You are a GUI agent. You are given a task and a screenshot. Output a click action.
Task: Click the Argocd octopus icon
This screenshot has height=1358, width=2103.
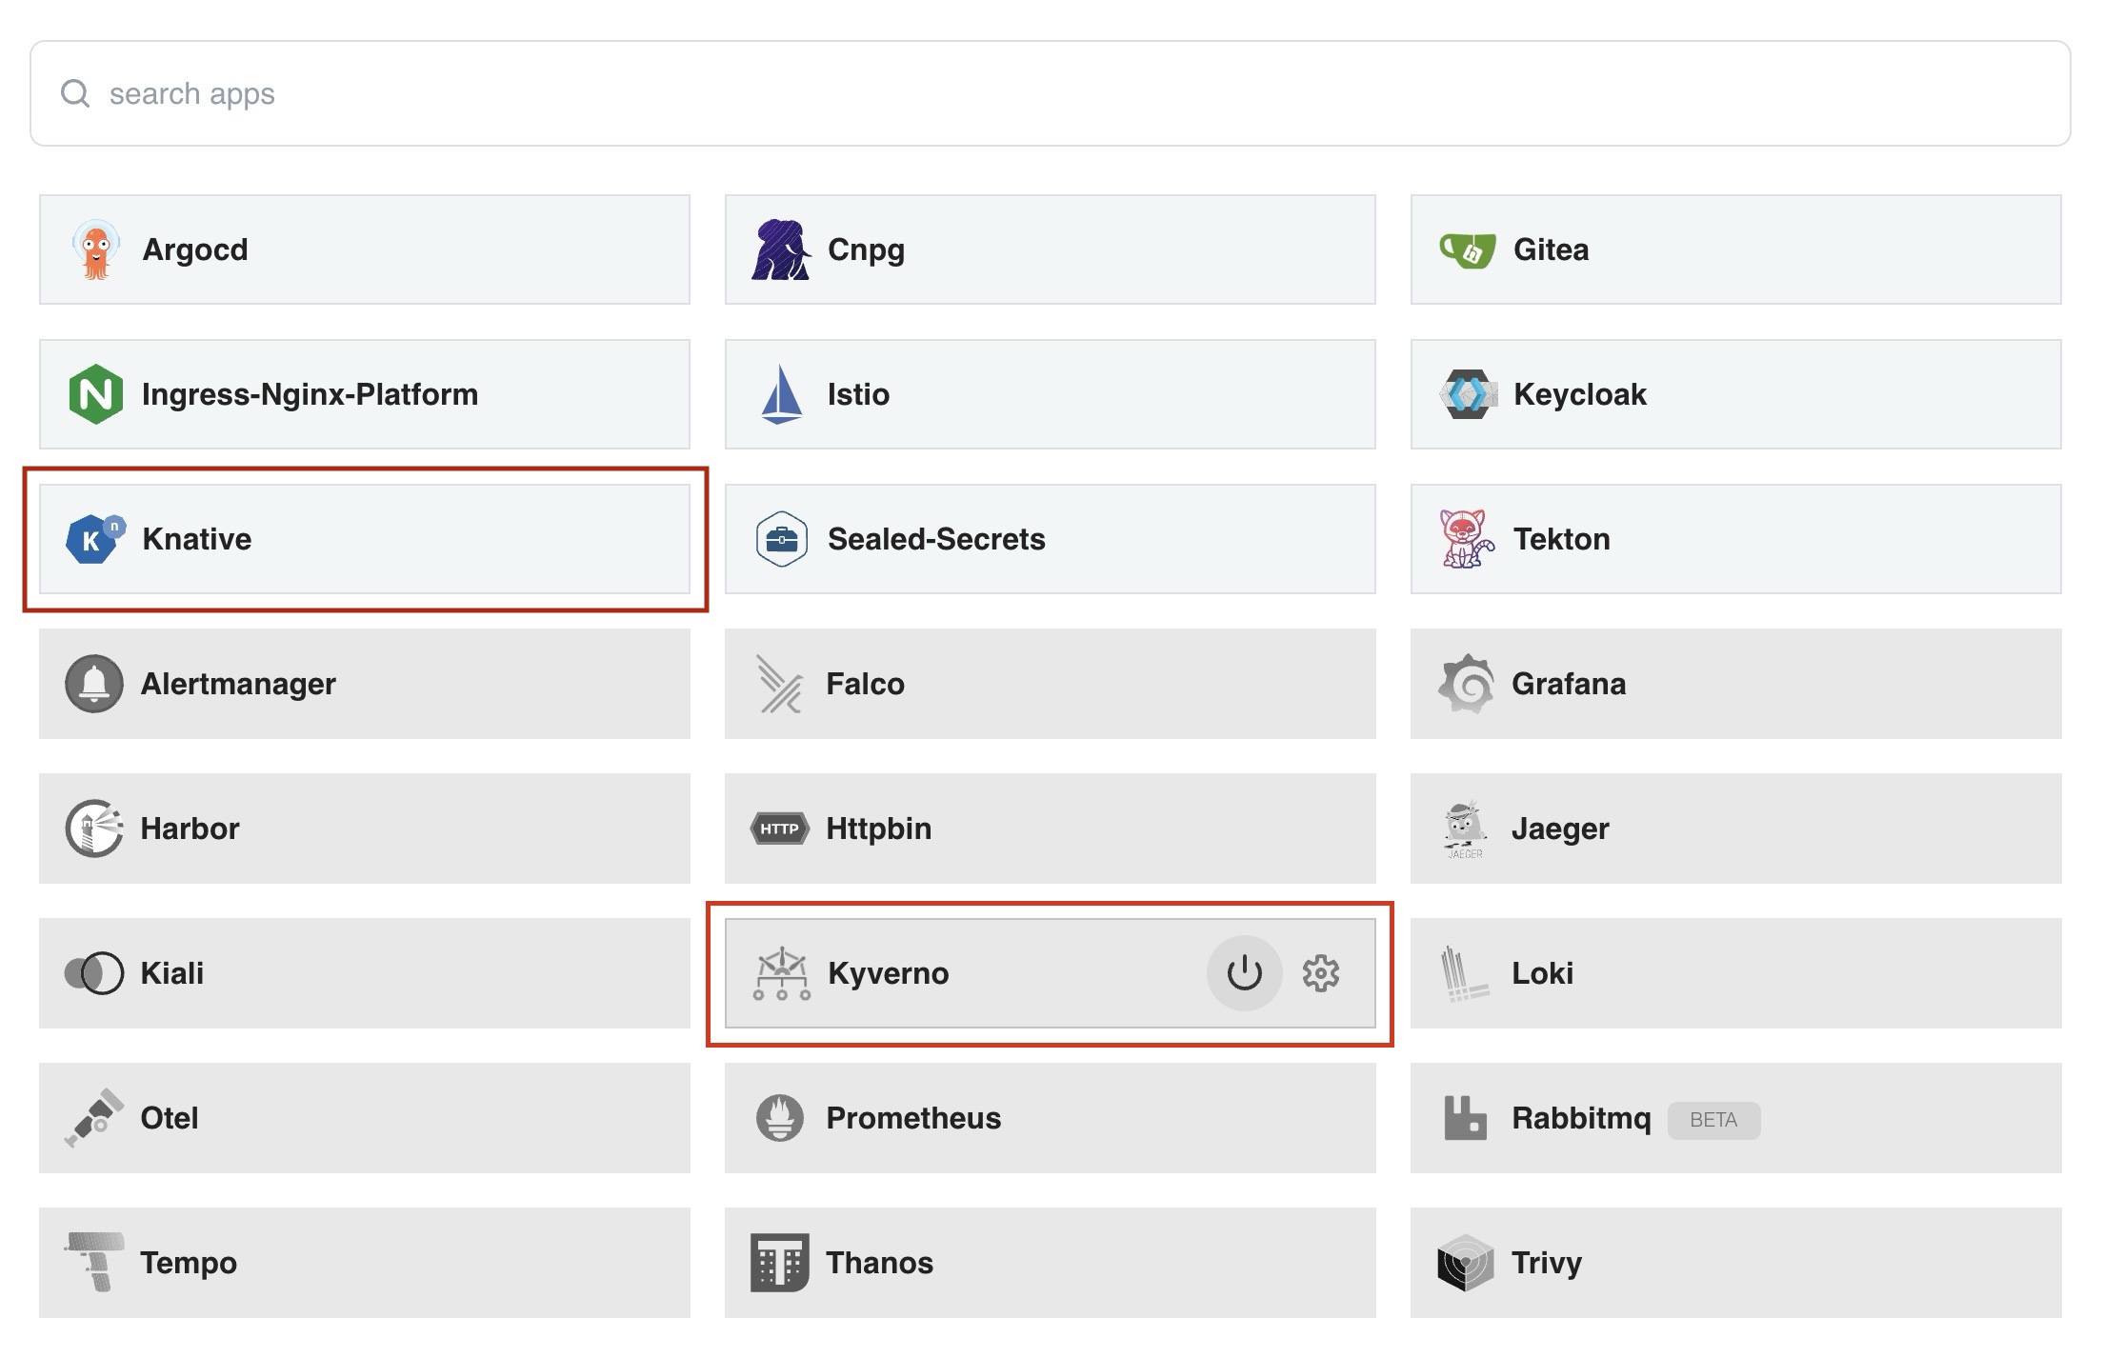[94, 250]
